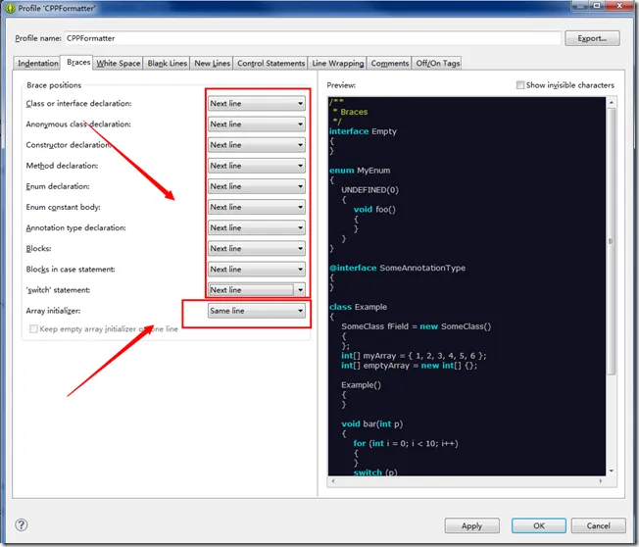Click preview scrollbar up arrow
This screenshot has width=639, height=547.
[x=612, y=102]
